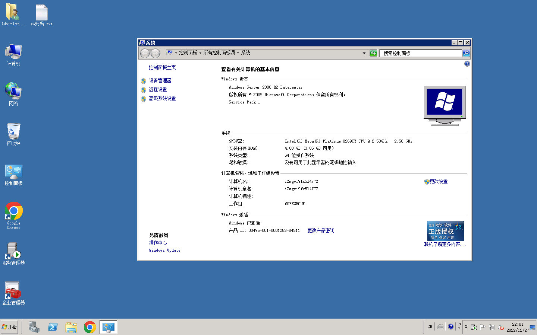
Task: Click the language bar help icon
Action: pos(450,326)
